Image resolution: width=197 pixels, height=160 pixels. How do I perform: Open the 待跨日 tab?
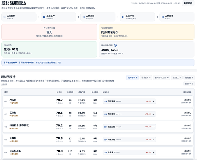(x=189, y=78)
